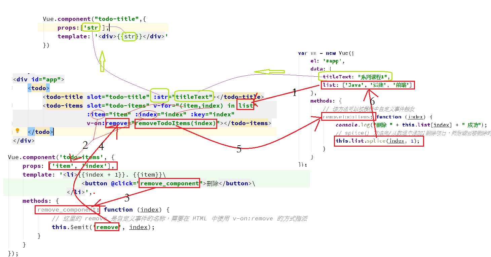This screenshot has width=491, height=257.
Task: Click the closing </todo> tag
Action: pos(41,132)
